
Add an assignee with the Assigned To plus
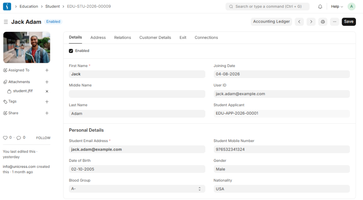click(x=47, y=70)
